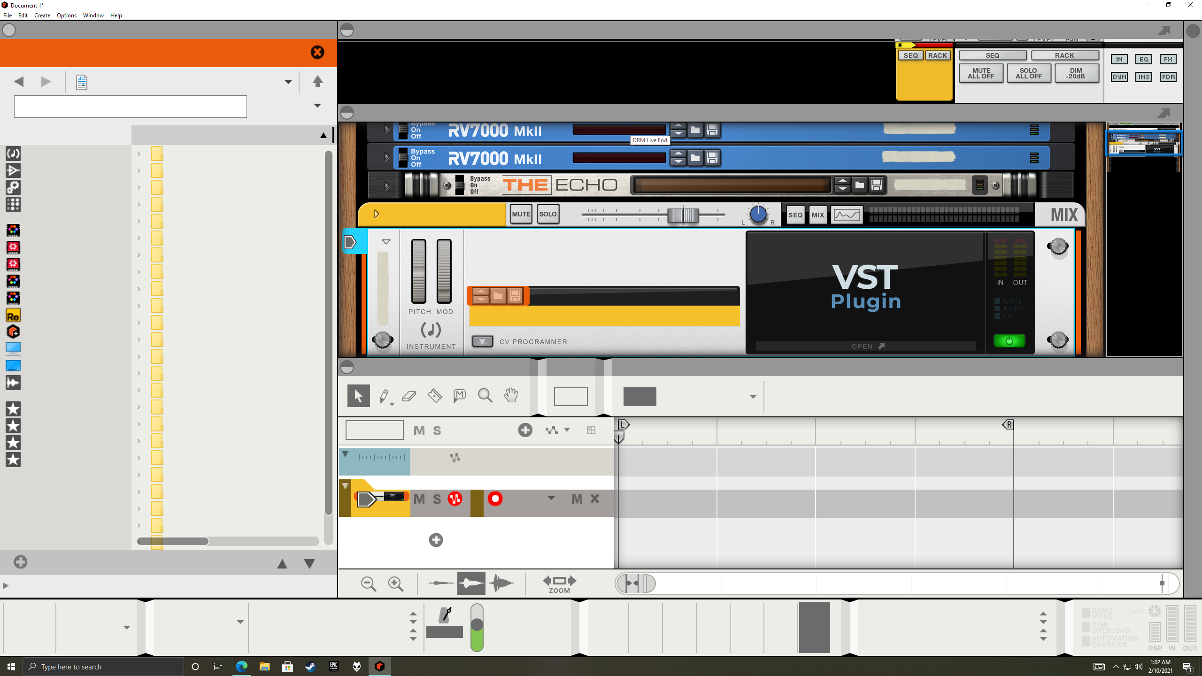
Task: Collapse the VST Plugin device with its triangle
Action: pos(386,242)
